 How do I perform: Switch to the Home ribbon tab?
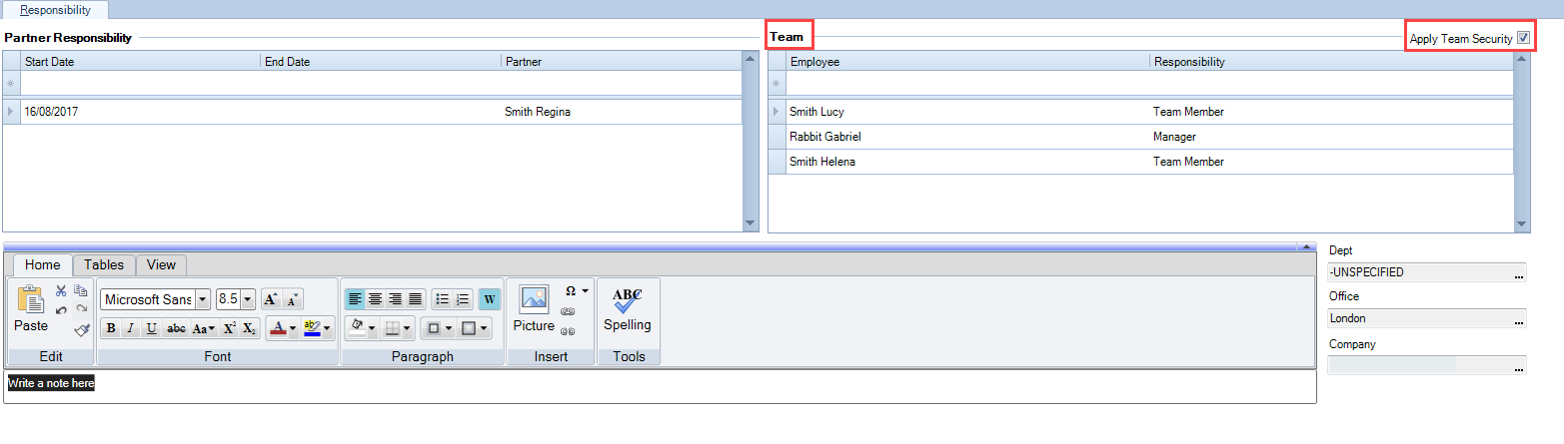(x=42, y=264)
